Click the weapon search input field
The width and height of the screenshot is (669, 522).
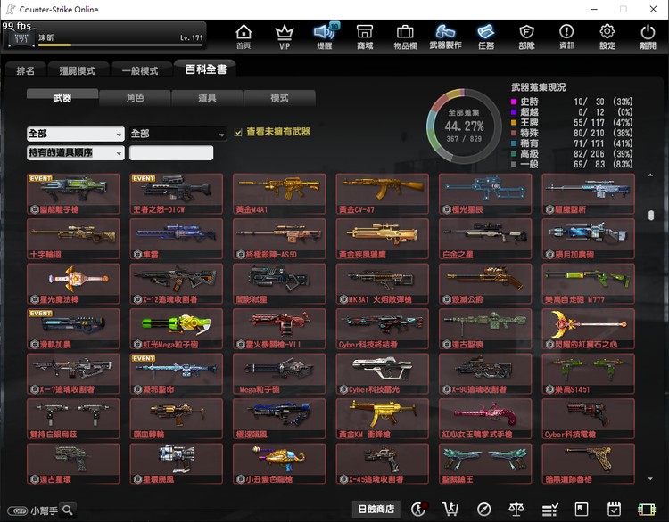pos(171,153)
